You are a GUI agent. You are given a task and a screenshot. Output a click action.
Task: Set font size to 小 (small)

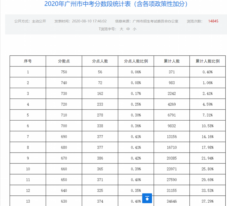coord(134,29)
